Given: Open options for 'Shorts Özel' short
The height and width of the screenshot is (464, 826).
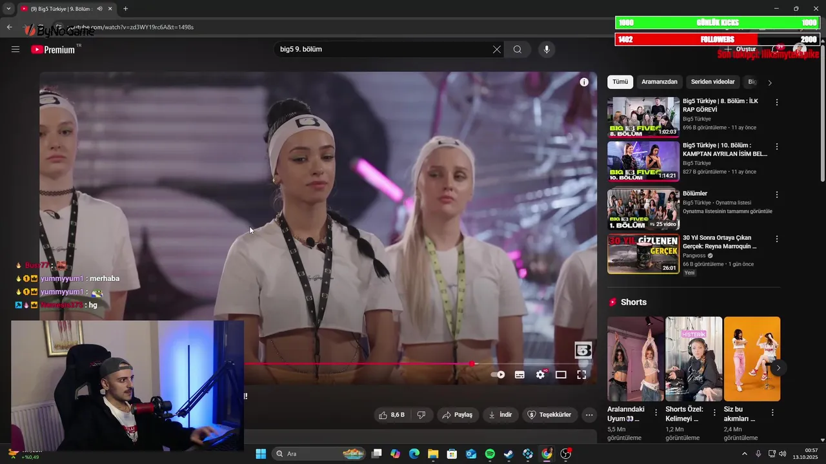Looking at the screenshot, I should point(714,412).
